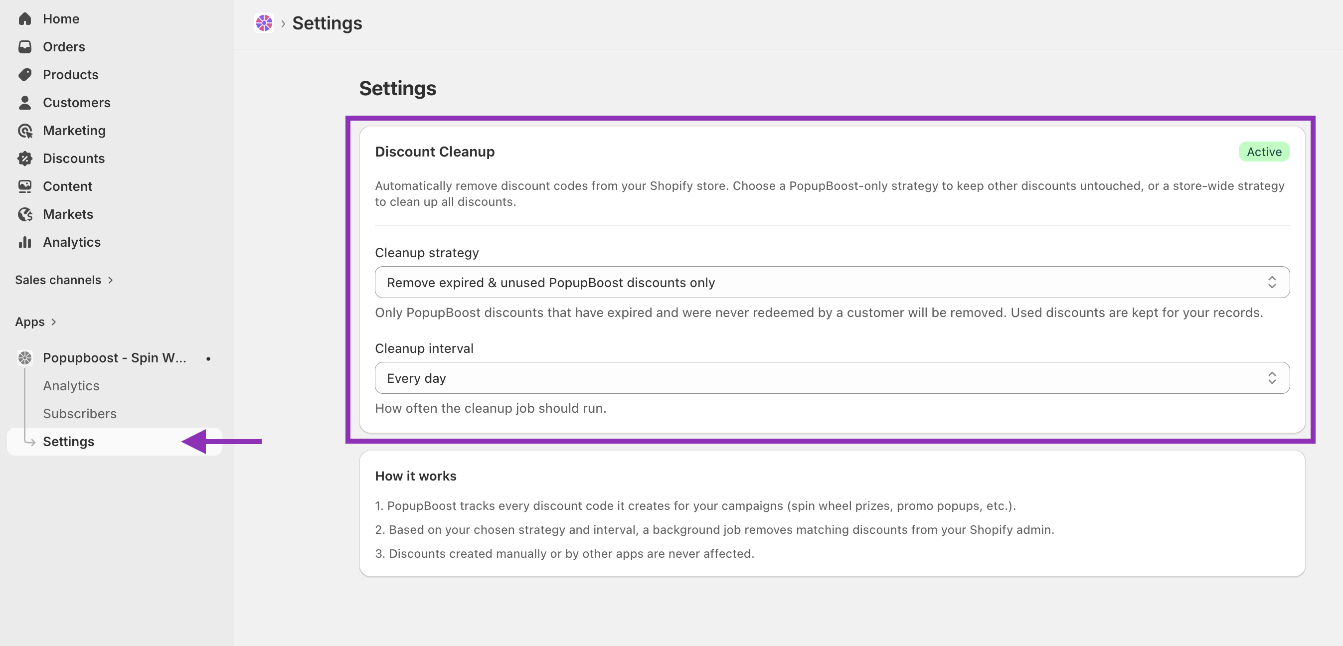This screenshot has width=1343, height=646.
Task: Open Orders via its inbox icon
Action: [x=24, y=47]
